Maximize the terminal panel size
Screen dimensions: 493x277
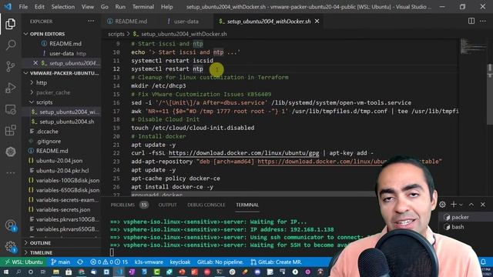point(471,205)
